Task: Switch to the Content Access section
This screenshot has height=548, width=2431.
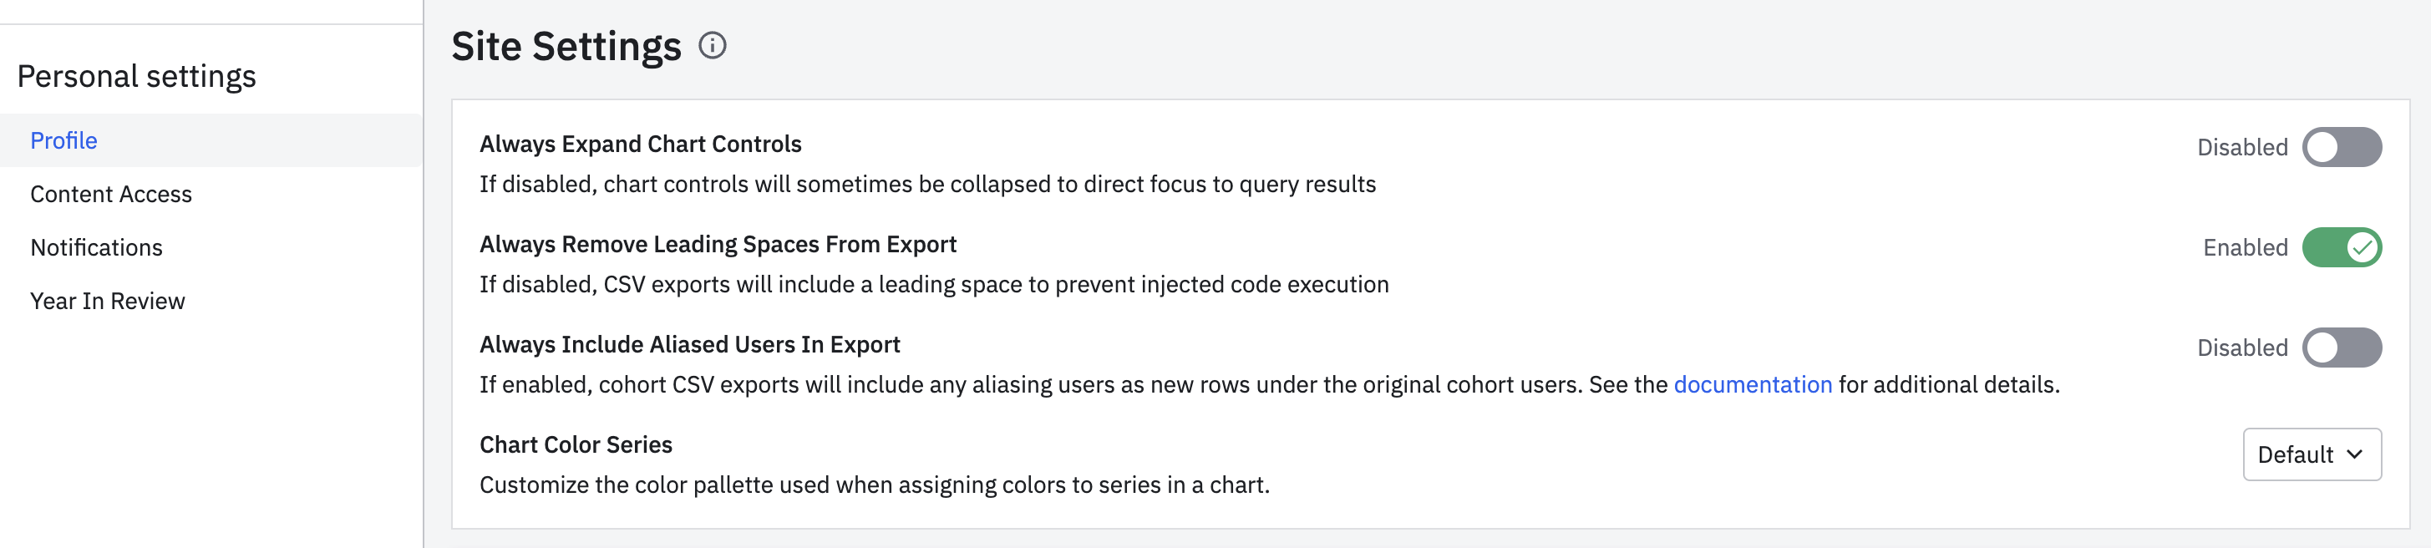Action: [110, 193]
